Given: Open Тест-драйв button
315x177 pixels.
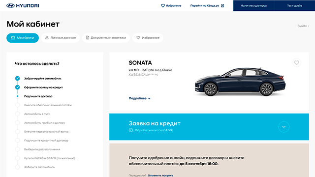Looking at the screenshot, I should (294, 5).
